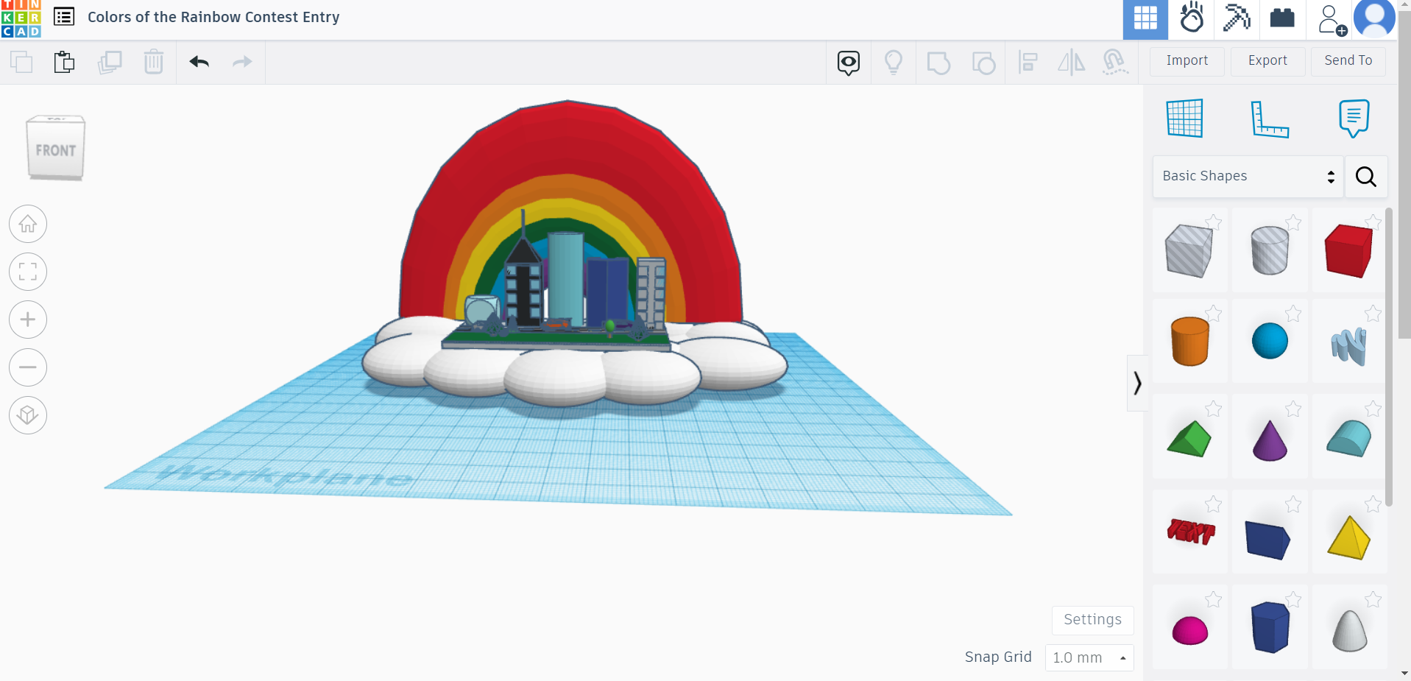The image size is (1411, 681).
Task: Collapse the shapes panel with the chevron
Action: click(x=1137, y=383)
